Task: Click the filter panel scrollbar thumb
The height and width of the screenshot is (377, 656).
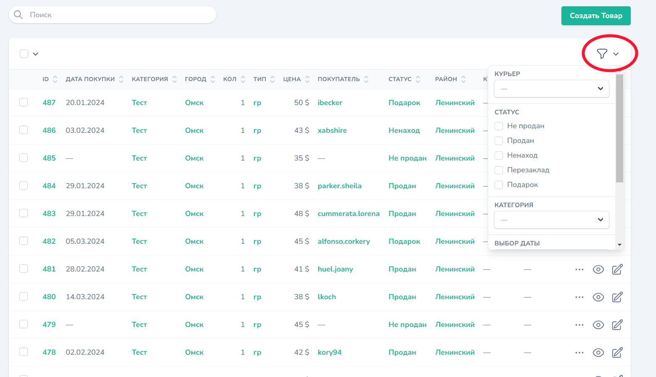Action: click(x=619, y=129)
